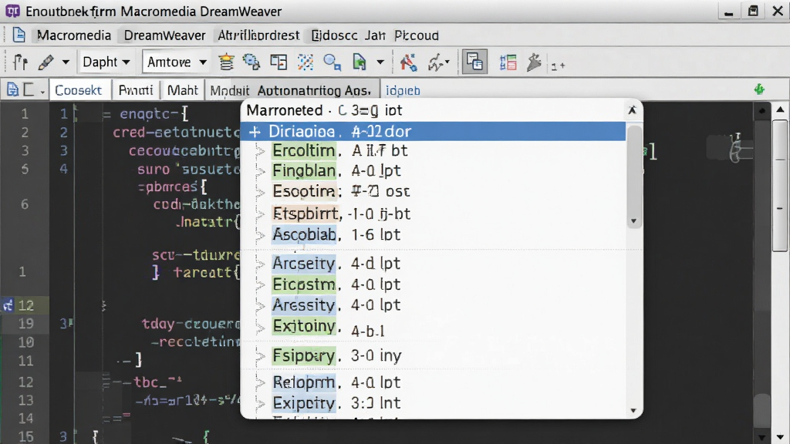Click the document icon before Macromedia menu
This screenshot has height=444, width=790.
click(19, 35)
